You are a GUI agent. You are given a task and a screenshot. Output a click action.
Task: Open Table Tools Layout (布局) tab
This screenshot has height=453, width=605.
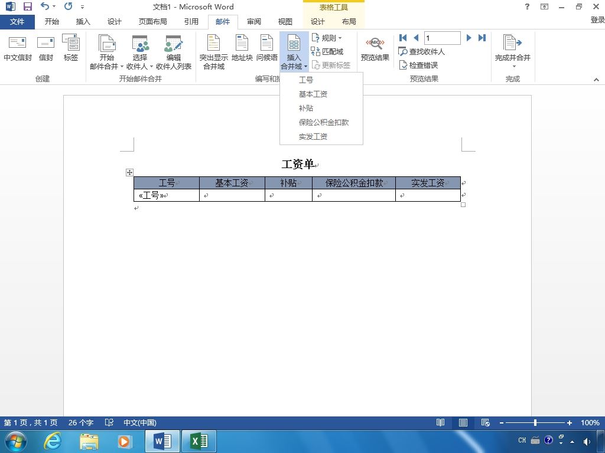[x=349, y=22]
